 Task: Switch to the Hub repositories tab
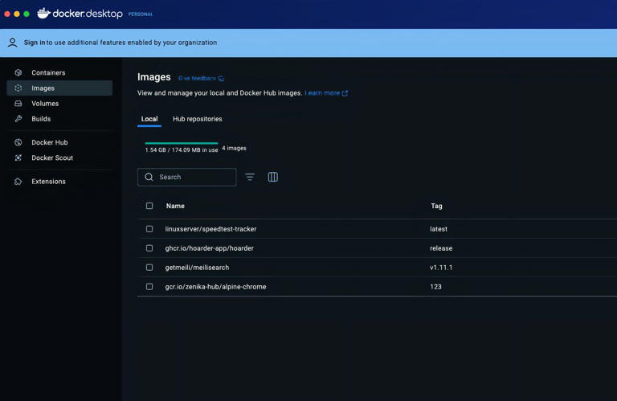coord(197,119)
